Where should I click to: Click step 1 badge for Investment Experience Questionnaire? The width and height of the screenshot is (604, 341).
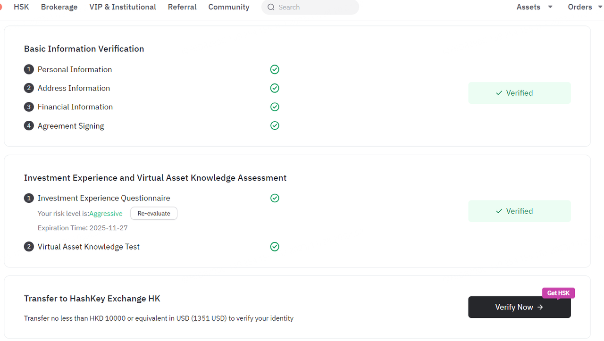29,198
